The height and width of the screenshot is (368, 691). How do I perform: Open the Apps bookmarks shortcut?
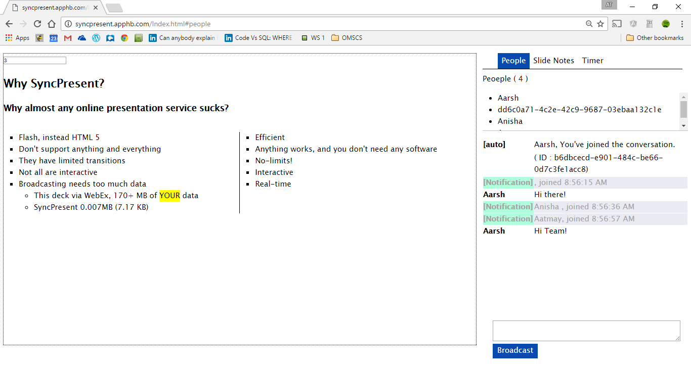pyautogui.click(x=17, y=38)
